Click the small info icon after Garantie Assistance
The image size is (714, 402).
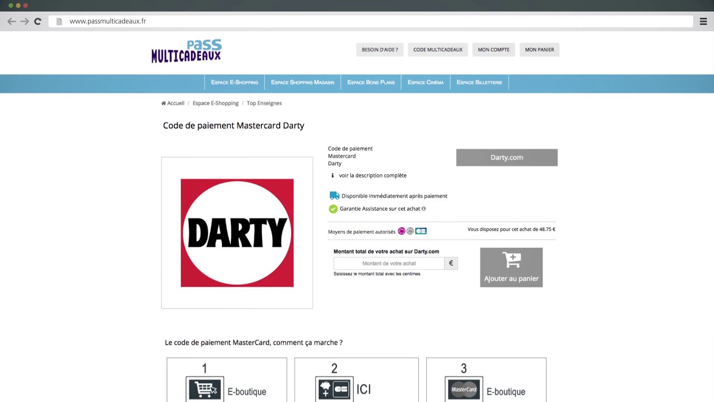pos(423,209)
